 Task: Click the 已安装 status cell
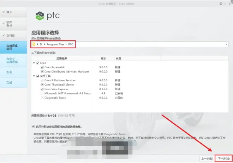[119, 93]
